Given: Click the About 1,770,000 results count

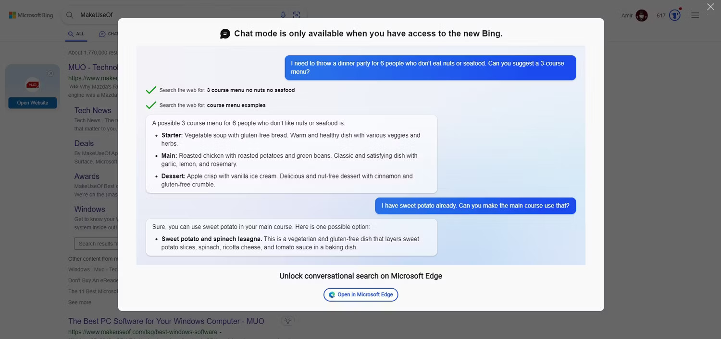Looking at the screenshot, I should [x=93, y=53].
